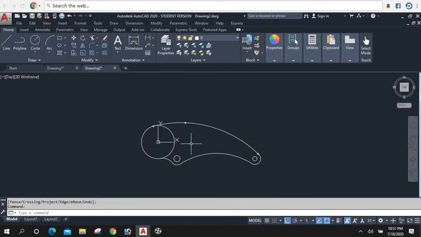Click the Erase tool icon

click(x=105, y=38)
